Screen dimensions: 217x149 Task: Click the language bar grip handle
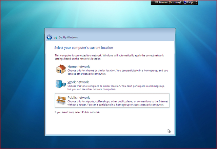[x=153, y=2]
